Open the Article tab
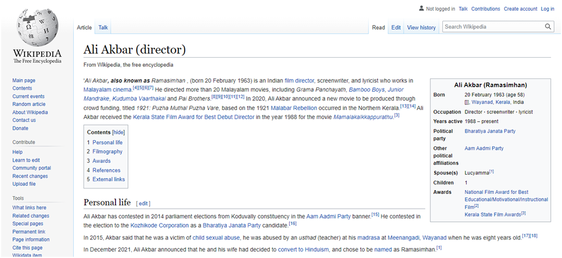 pos(84,27)
